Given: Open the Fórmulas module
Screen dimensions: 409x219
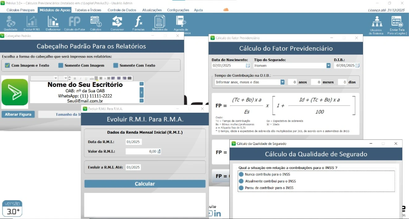Looking at the screenshot, I should coord(138,23).
